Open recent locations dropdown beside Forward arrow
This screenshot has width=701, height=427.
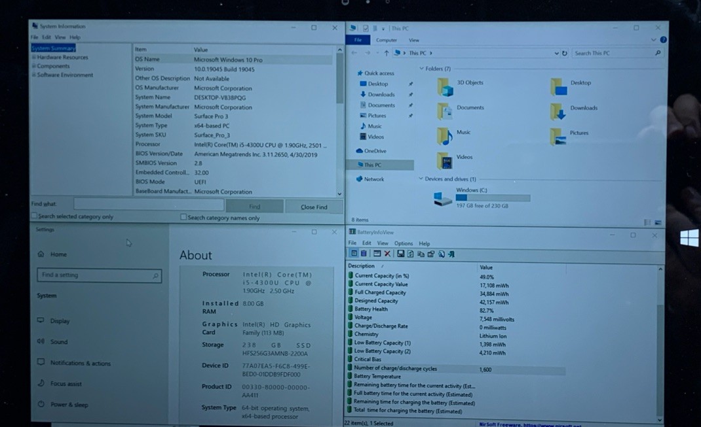377,53
